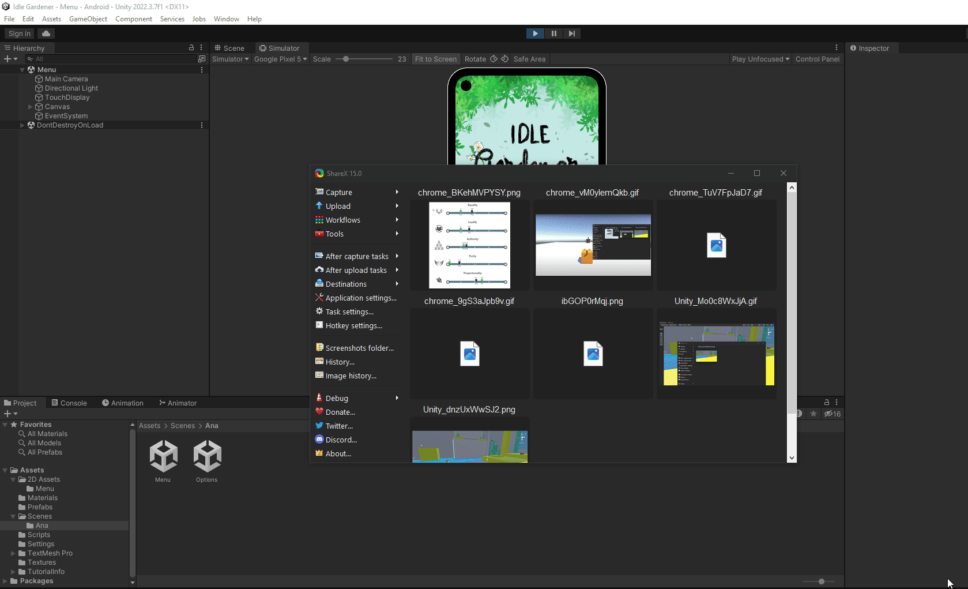Image resolution: width=968 pixels, height=589 pixels.
Task: Click Fit to Screen in Simulator
Action: (435, 59)
